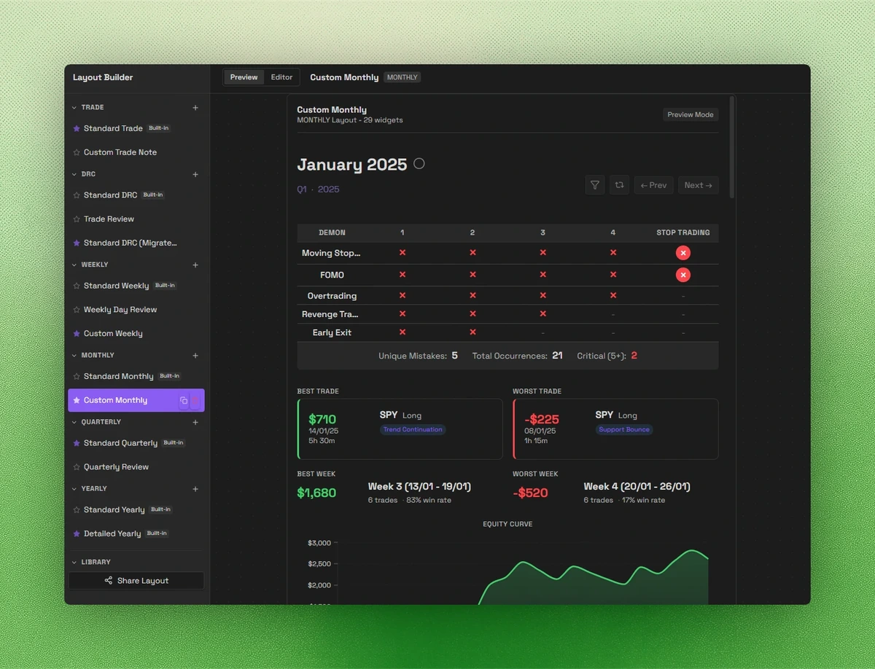Toggle star on Standard Trade layout
875x669 pixels.
77,128
